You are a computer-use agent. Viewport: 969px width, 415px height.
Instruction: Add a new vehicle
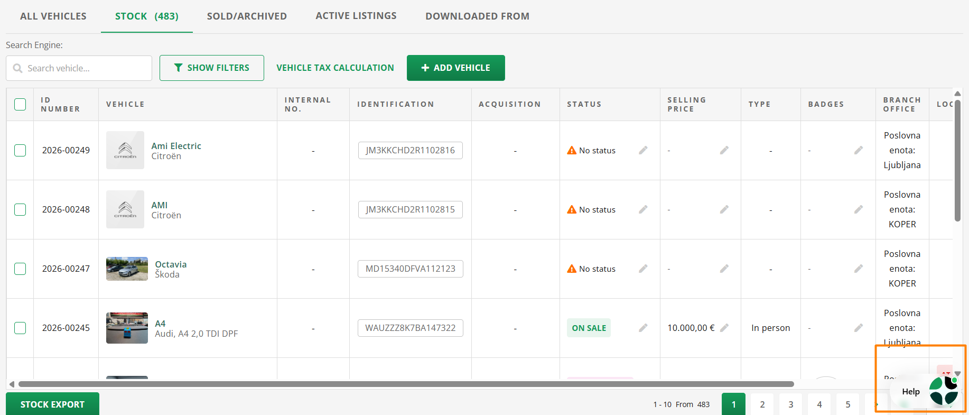coord(456,68)
